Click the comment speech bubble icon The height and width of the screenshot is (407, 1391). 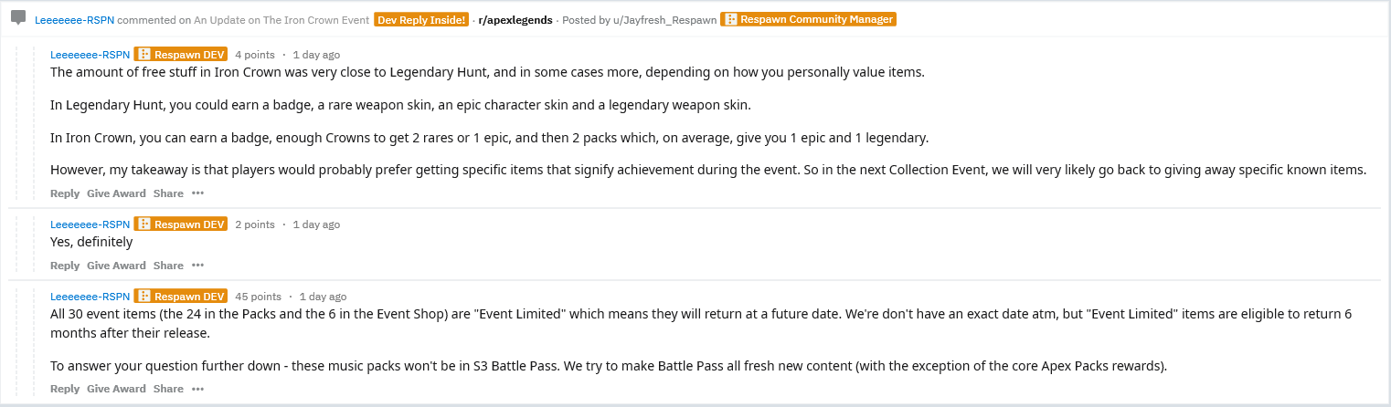point(18,18)
